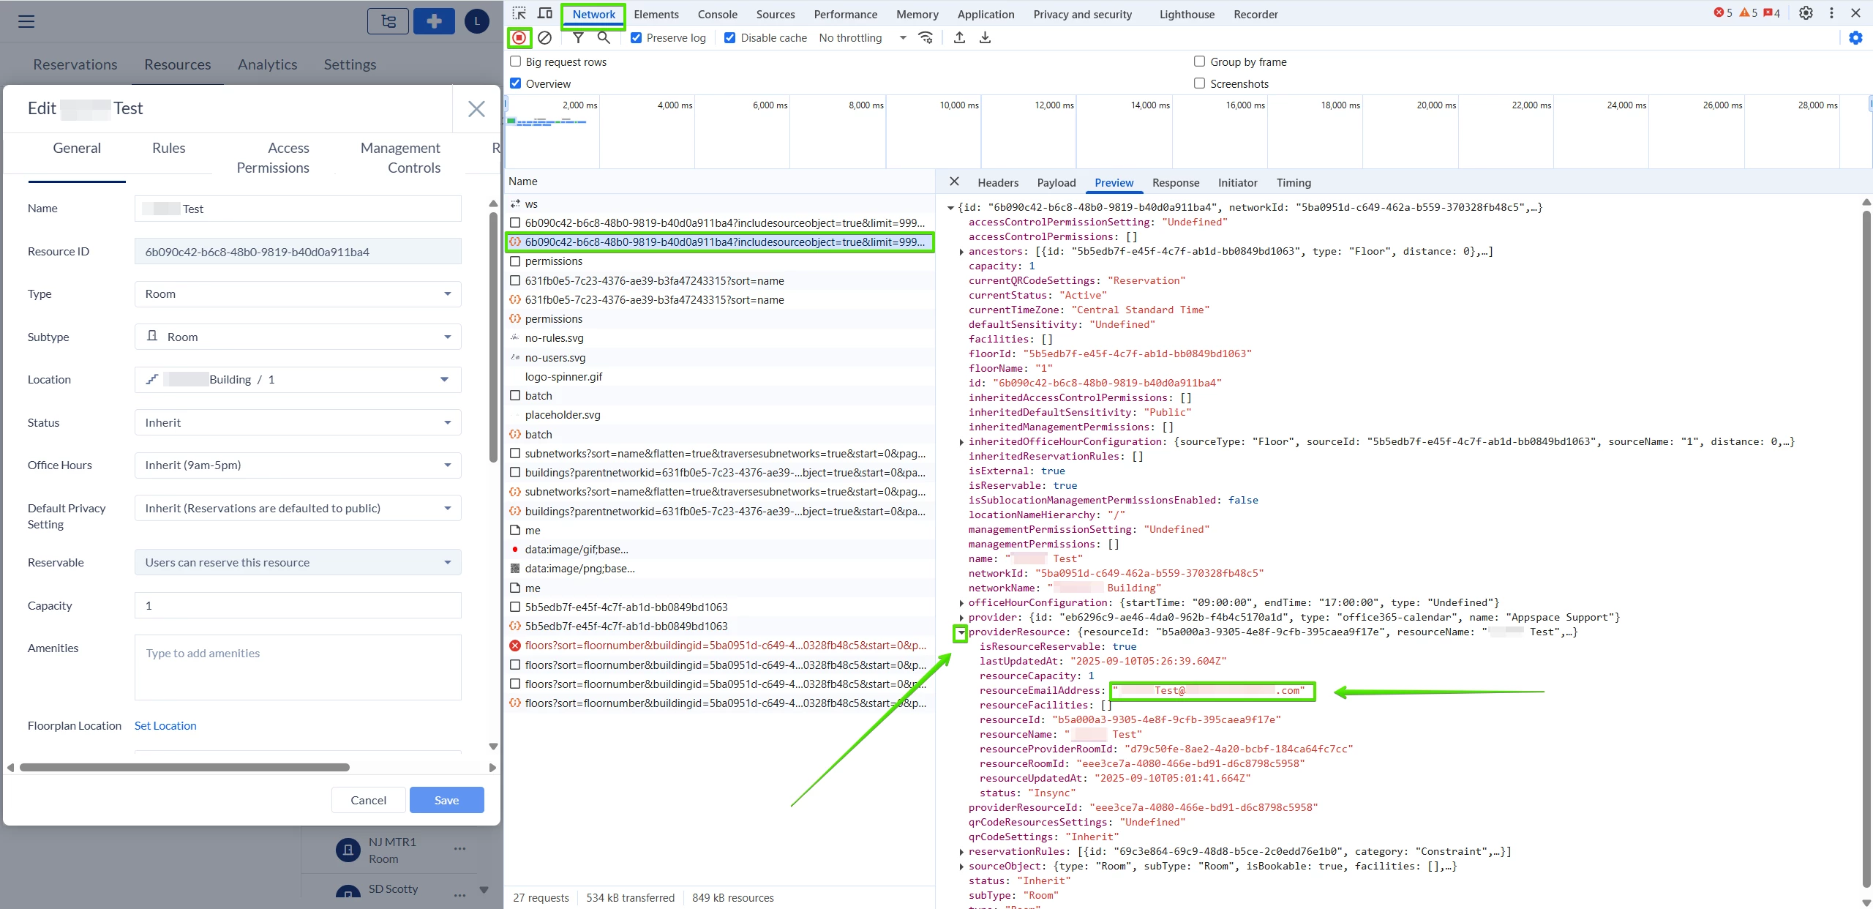The height and width of the screenshot is (909, 1873).
Task: Click the stop recording network log icon
Action: point(519,37)
